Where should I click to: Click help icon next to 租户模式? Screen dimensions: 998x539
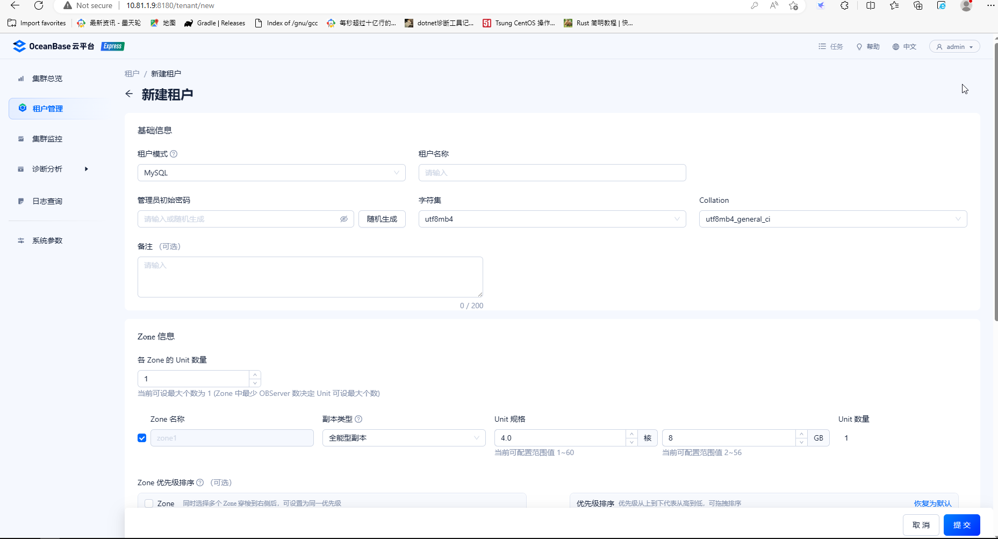pos(174,154)
